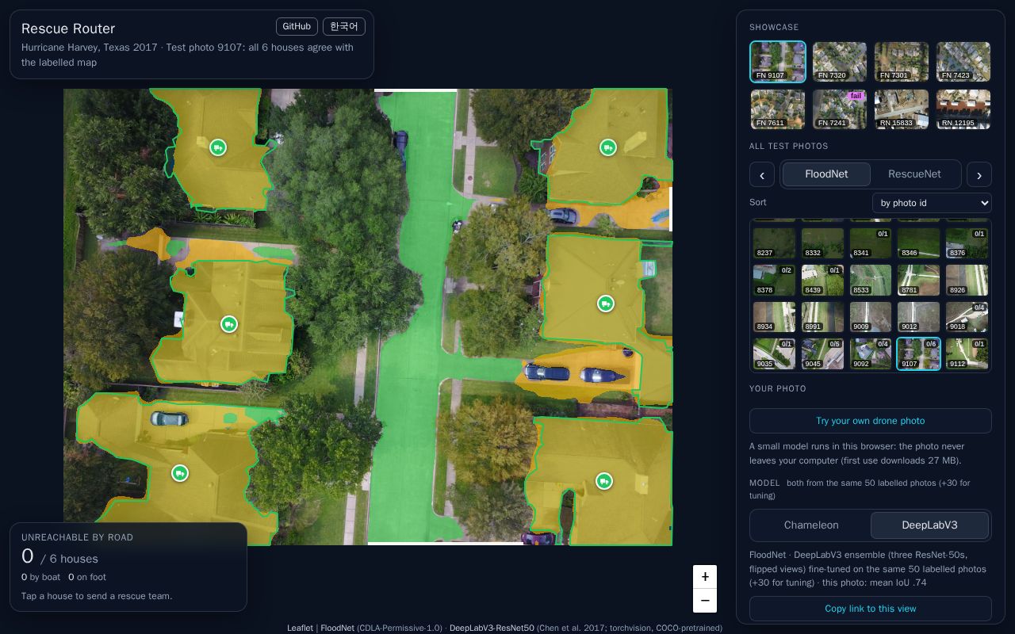This screenshot has width=1015, height=634.
Task: Click 'Copy link to this view'
Action: (x=871, y=609)
